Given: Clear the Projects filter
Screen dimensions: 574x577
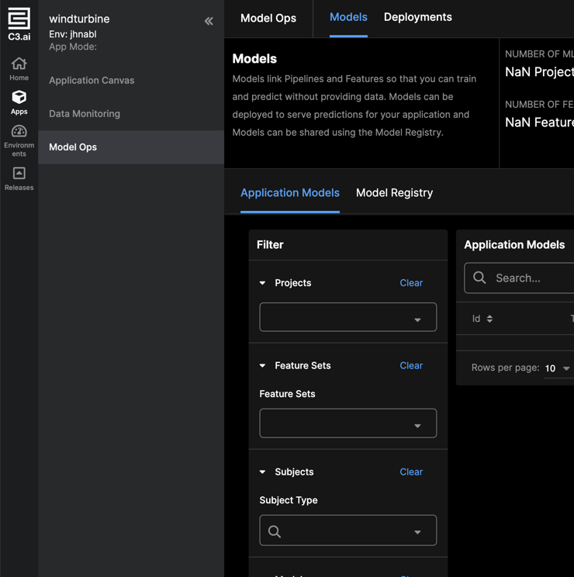Looking at the screenshot, I should 411,283.
